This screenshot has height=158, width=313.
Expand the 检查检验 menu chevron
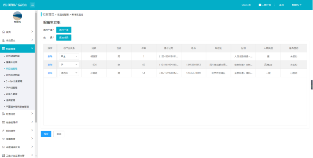[32, 114]
